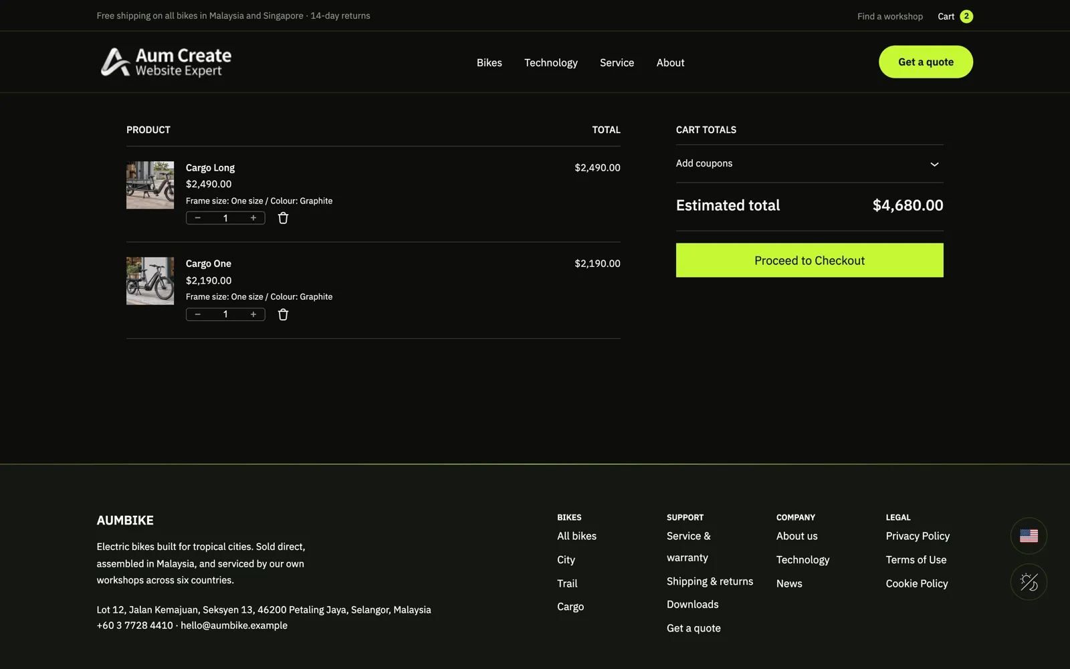Open Trail bikes footer link

(x=567, y=583)
